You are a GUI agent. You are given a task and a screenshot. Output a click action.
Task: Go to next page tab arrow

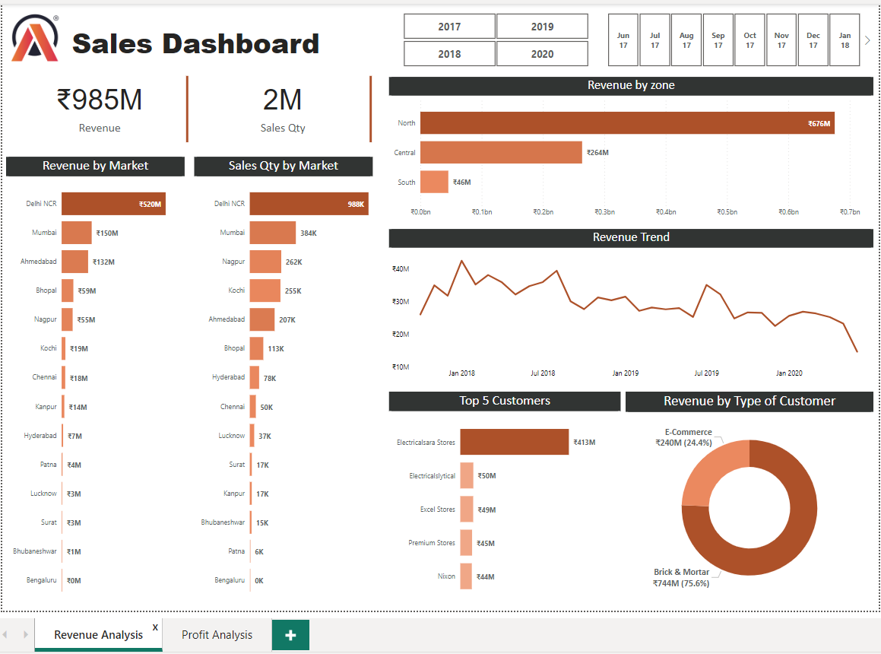point(24,634)
